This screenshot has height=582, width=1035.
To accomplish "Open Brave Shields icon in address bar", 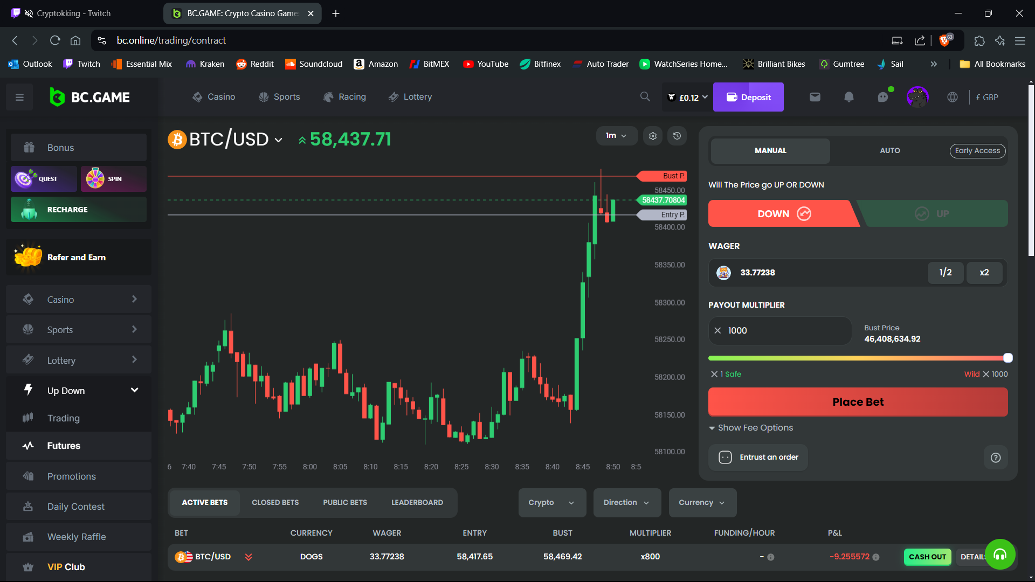I will 946,40.
